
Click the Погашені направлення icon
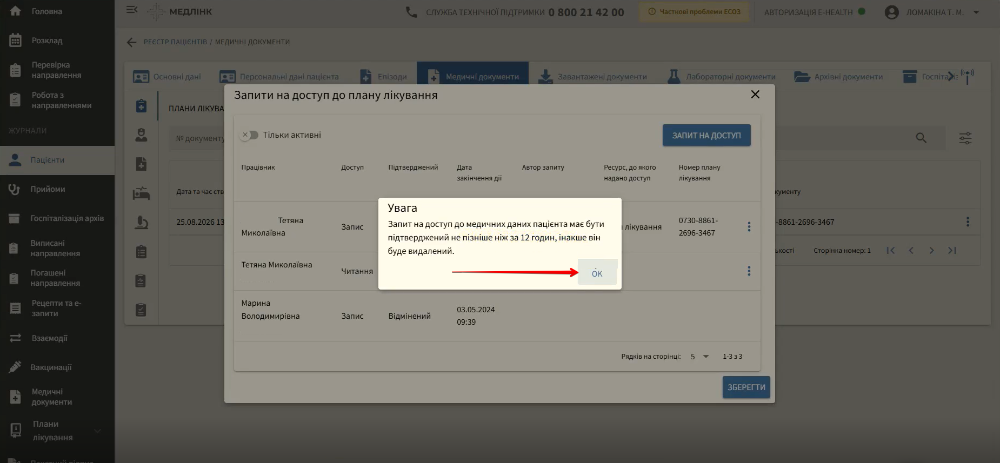tap(15, 278)
